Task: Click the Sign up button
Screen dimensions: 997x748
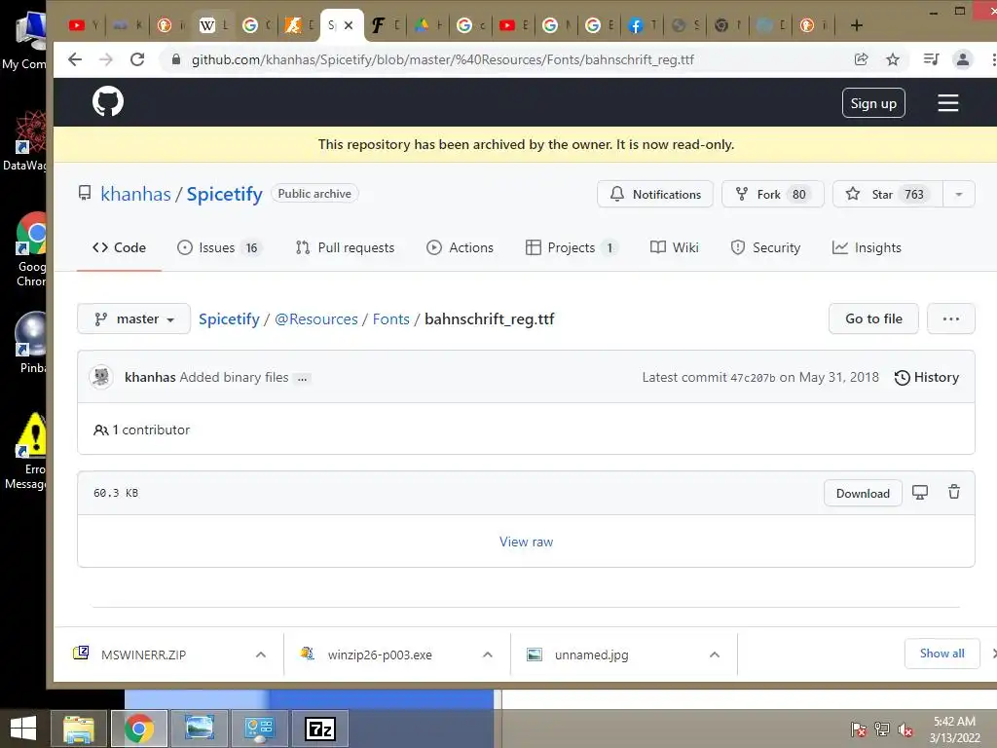Action: tap(873, 103)
